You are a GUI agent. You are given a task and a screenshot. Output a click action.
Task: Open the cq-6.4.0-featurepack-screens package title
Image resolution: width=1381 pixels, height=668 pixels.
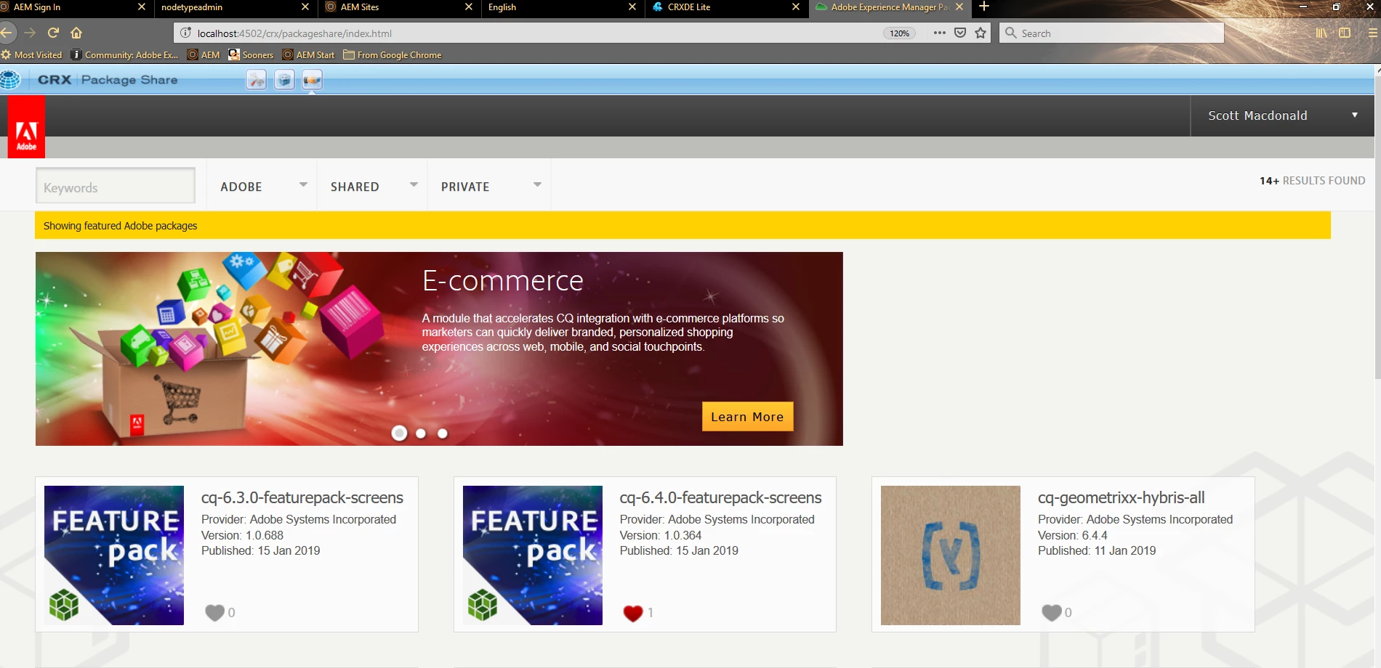coord(720,497)
